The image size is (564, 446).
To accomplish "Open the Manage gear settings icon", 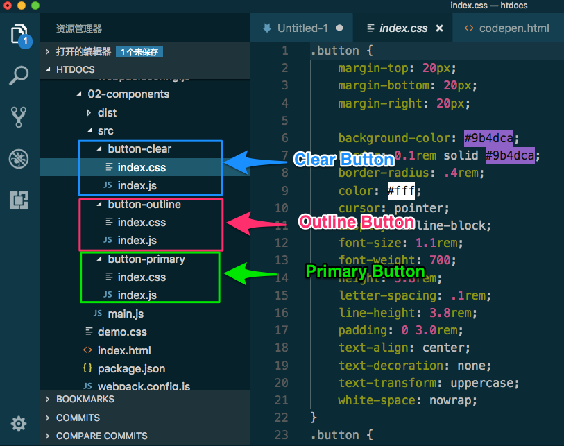I will (19, 424).
